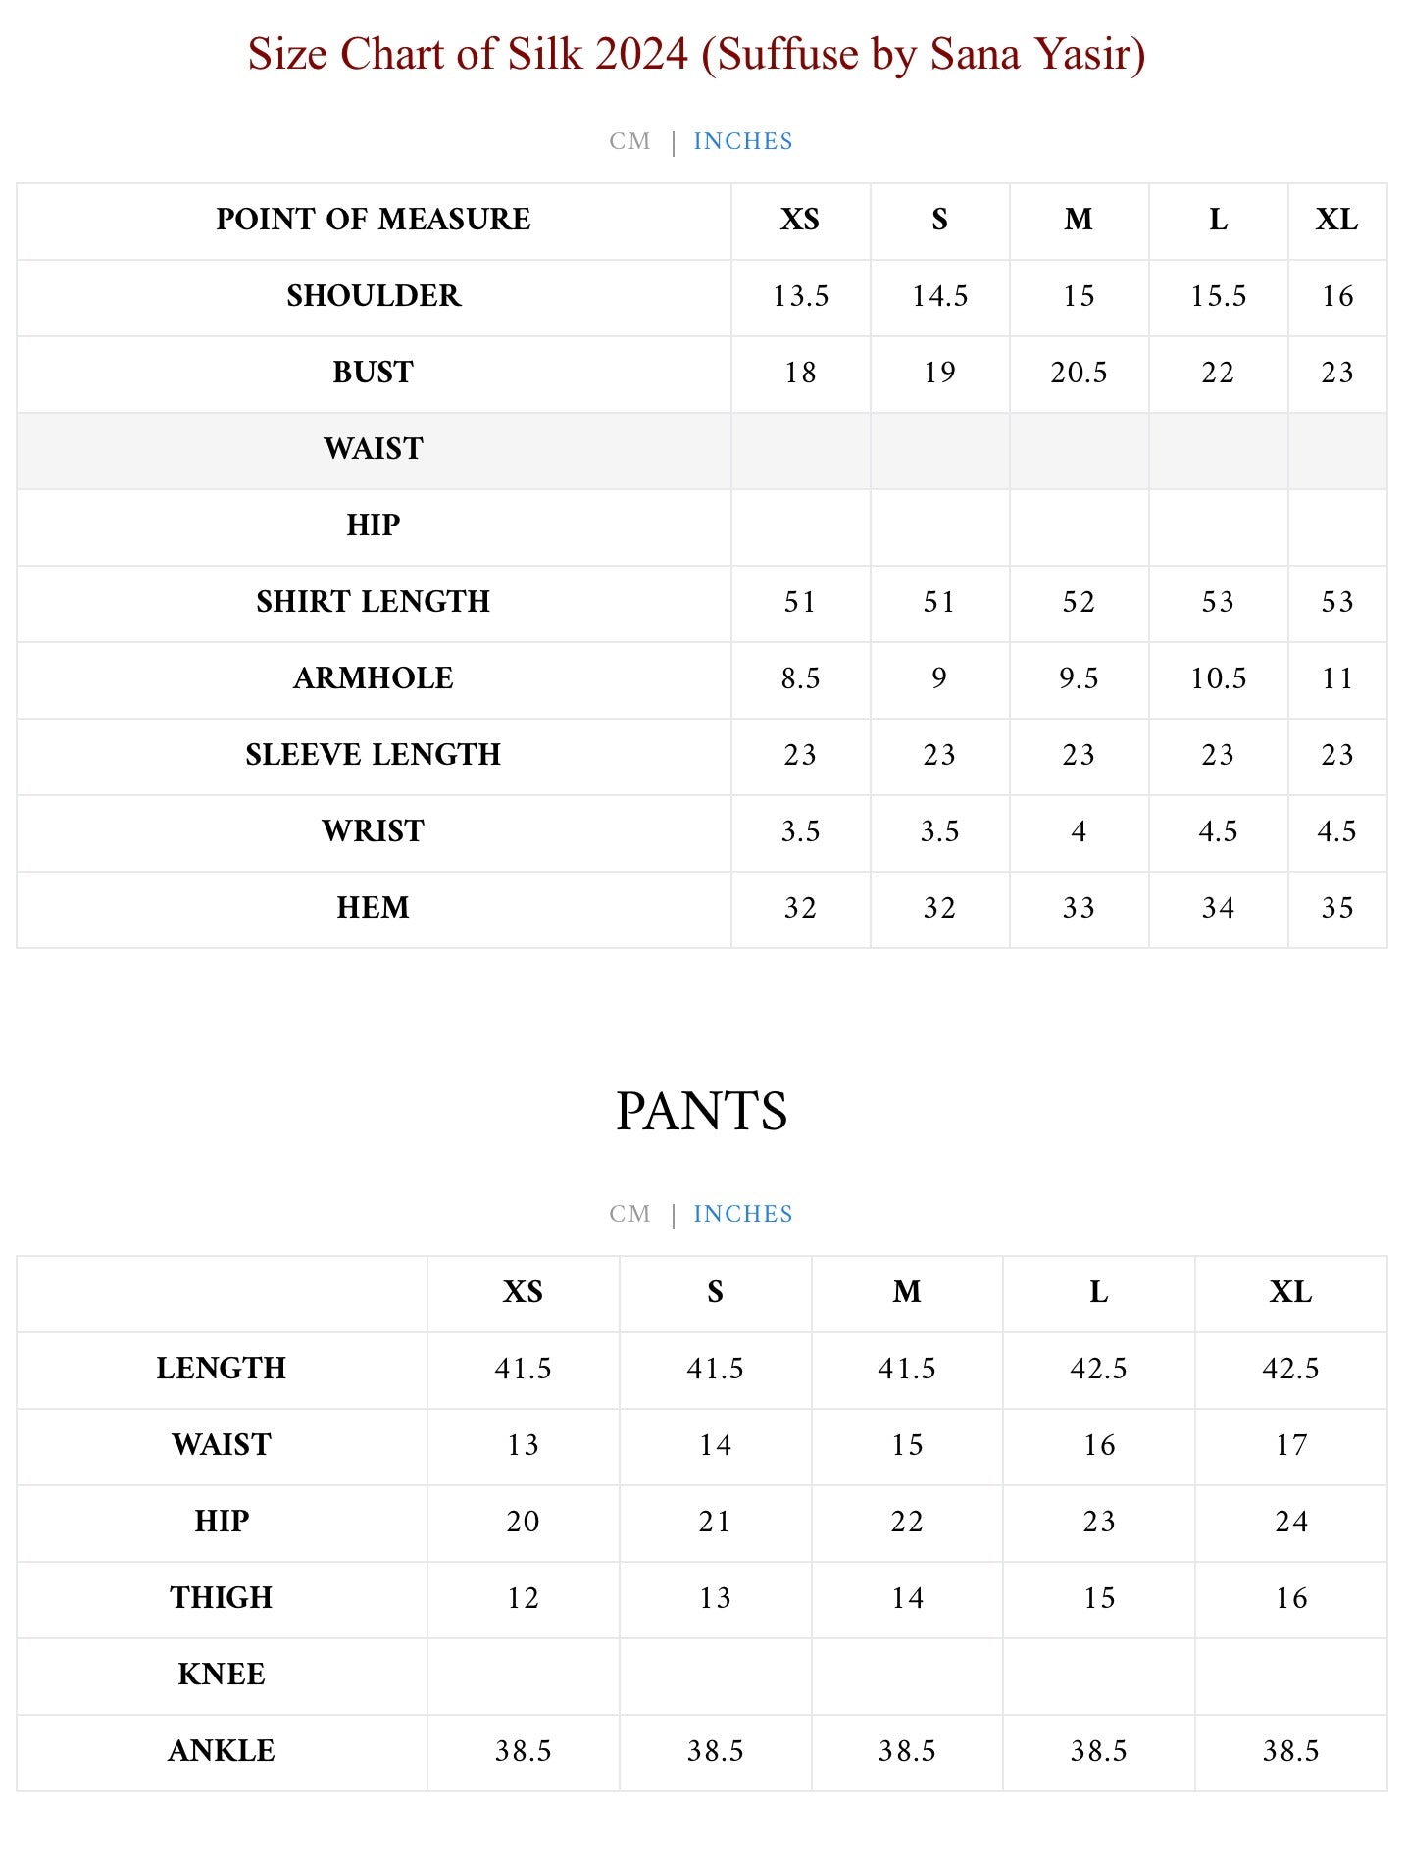This screenshot has height=1852, width=1406.
Task: Click the PANTS section heading
Action: [702, 1111]
